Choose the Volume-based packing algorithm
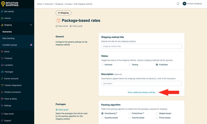Image resolution: width=207 pixels, height=124 pixels. [130, 118]
